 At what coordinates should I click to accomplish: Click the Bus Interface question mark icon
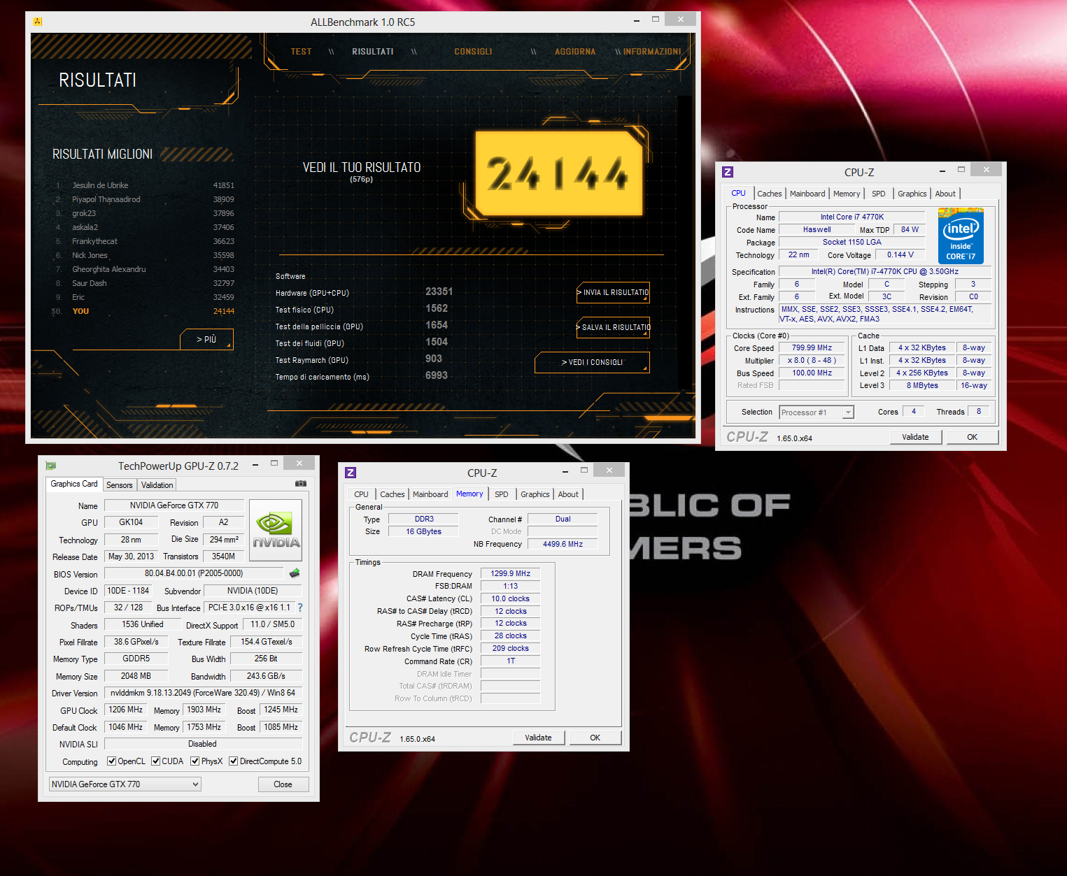300,608
